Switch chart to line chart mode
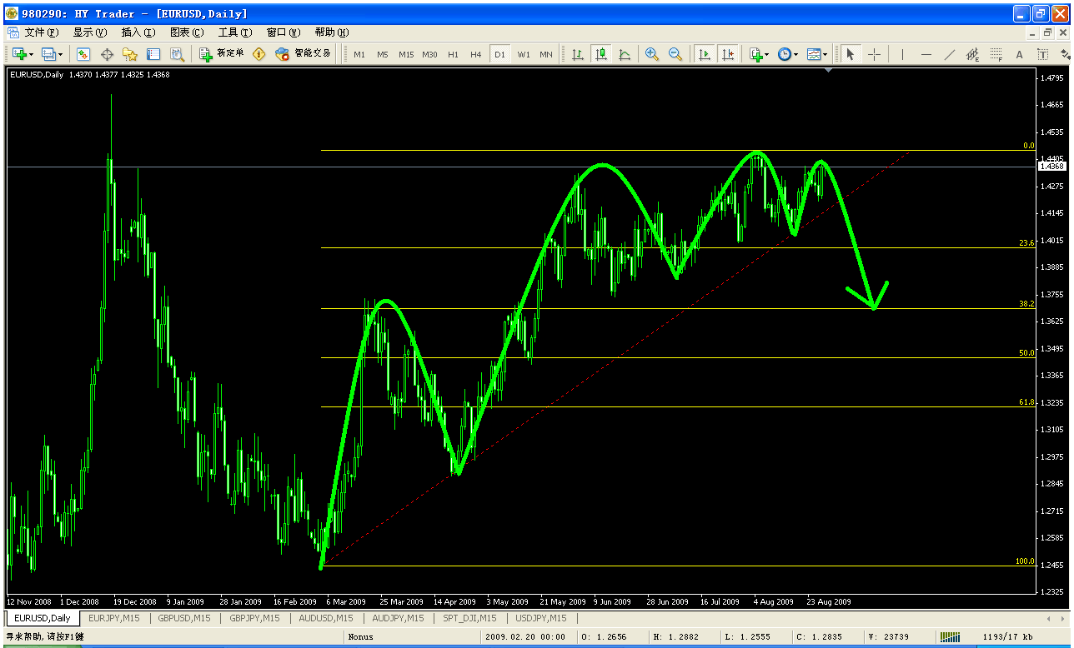This screenshot has width=1074, height=648. click(625, 54)
